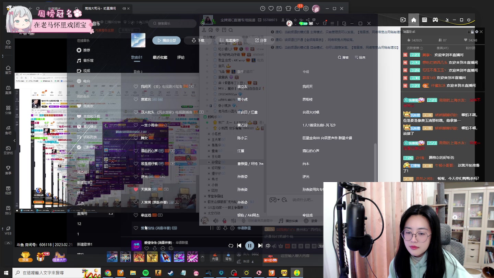Open more options on 爱情恰恰 row
Screen dimensions: 494x278
232,228
